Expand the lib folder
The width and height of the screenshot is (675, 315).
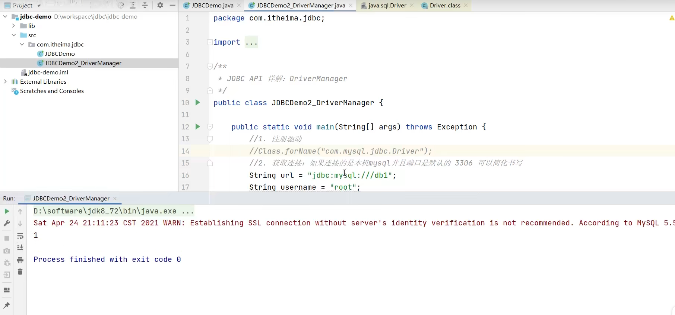[x=13, y=26]
